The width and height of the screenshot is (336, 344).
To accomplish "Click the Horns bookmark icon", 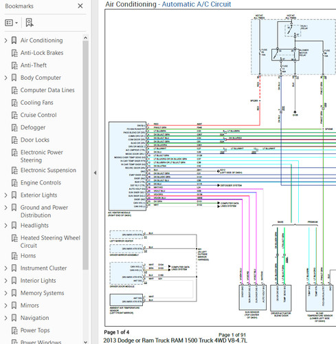I will point(14,256).
